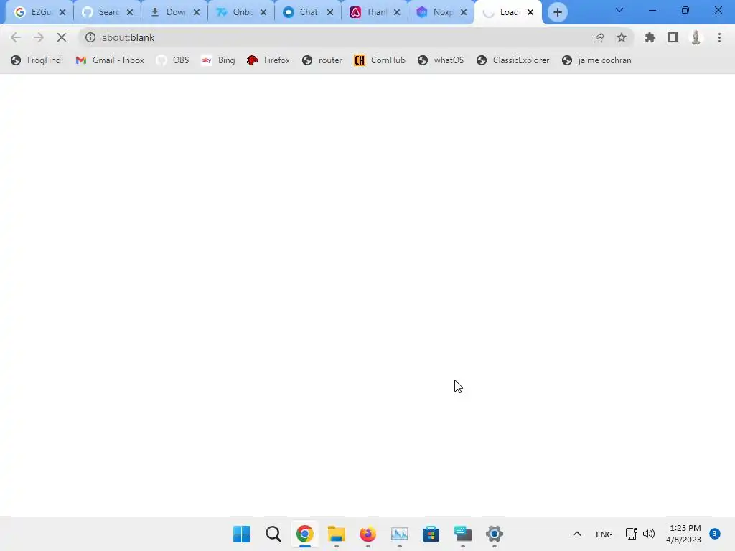Open notification center badge
The height and width of the screenshot is (551, 735).
tap(715, 534)
